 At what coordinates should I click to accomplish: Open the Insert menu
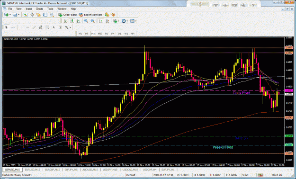(x=29, y=9)
